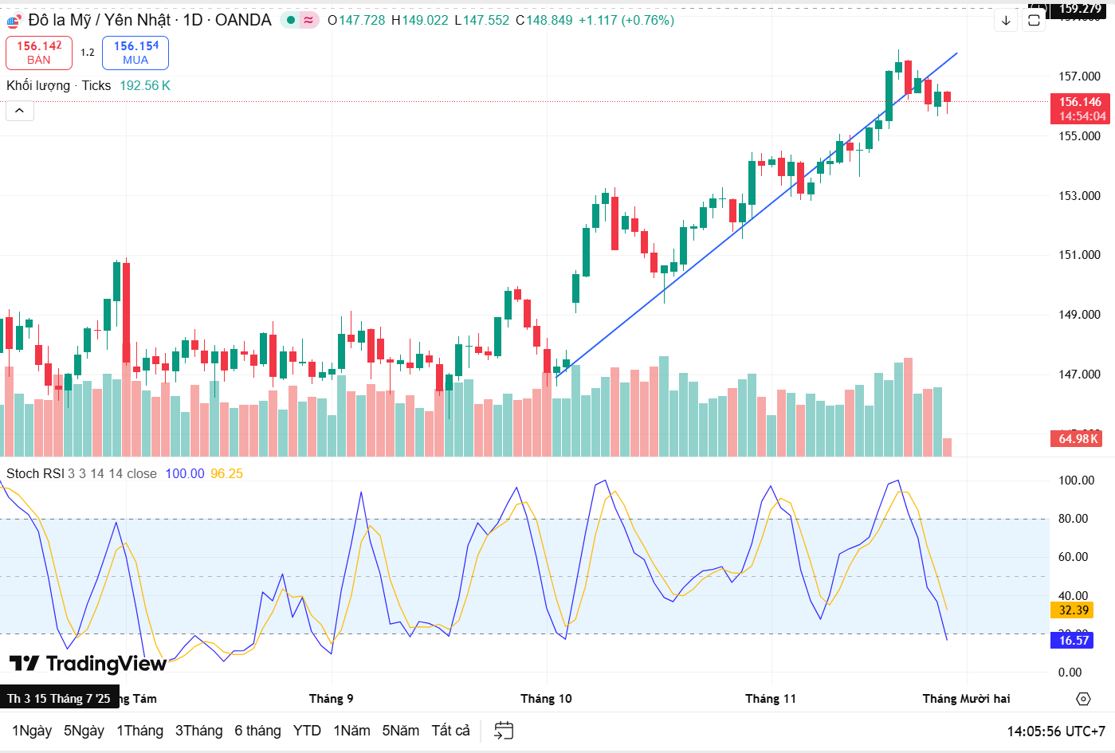The height and width of the screenshot is (753, 1115).
Task: Select the Tất cả time range
Action: click(x=450, y=730)
